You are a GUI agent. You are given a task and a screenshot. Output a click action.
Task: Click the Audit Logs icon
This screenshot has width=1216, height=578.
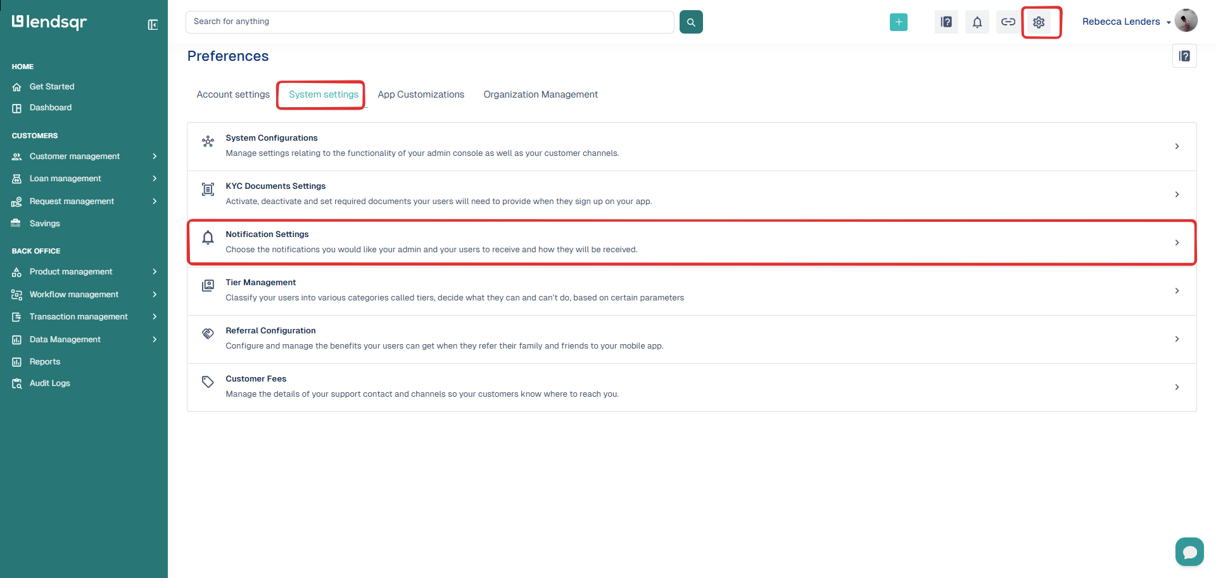(x=17, y=384)
